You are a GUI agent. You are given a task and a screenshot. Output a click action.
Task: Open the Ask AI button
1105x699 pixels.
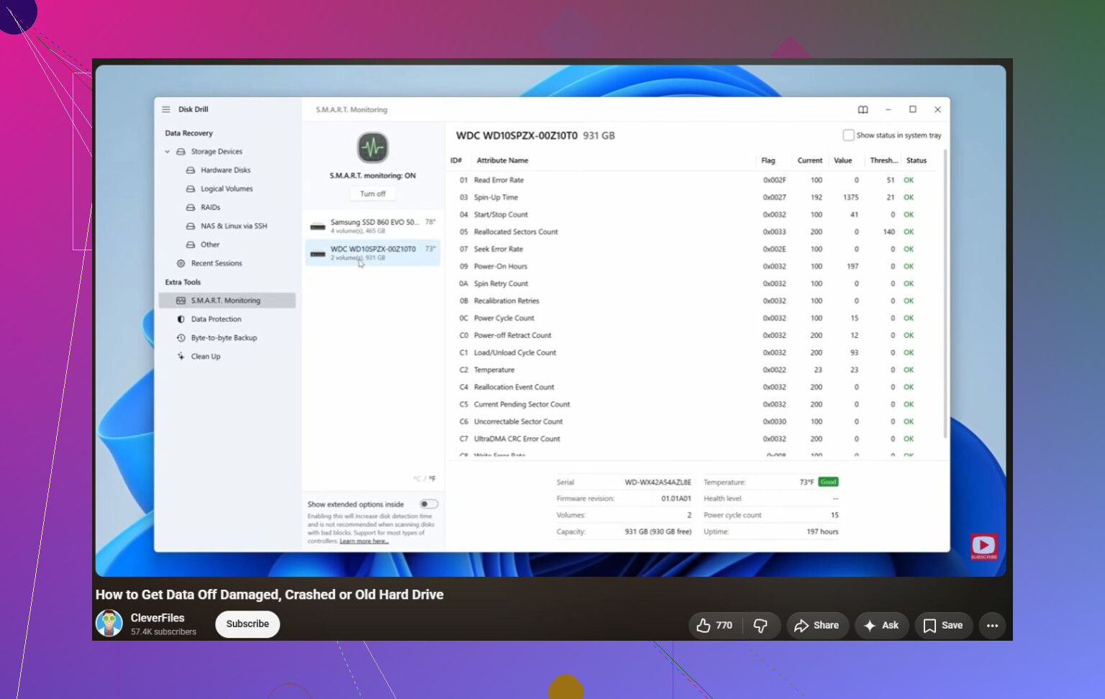(881, 626)
